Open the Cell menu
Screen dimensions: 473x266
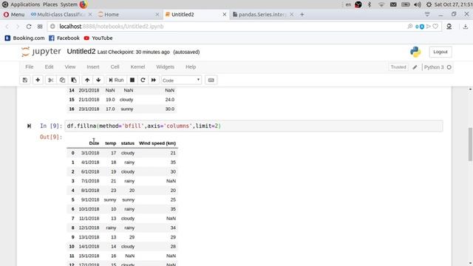(115, 67)
